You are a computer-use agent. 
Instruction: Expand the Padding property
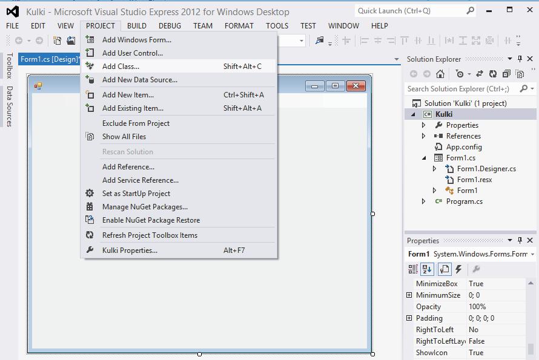click(x=409, y=318)
